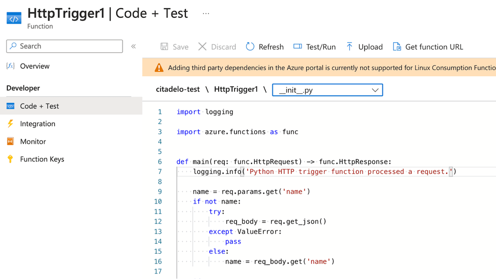Image resolution: width=496 pixels, height=279 pixels.
Task: Collapse the sidebar with double chevron
Action: click(x=133, y=46)
